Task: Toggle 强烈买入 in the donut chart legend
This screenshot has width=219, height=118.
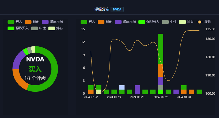Action: click(x=18, y=28)
